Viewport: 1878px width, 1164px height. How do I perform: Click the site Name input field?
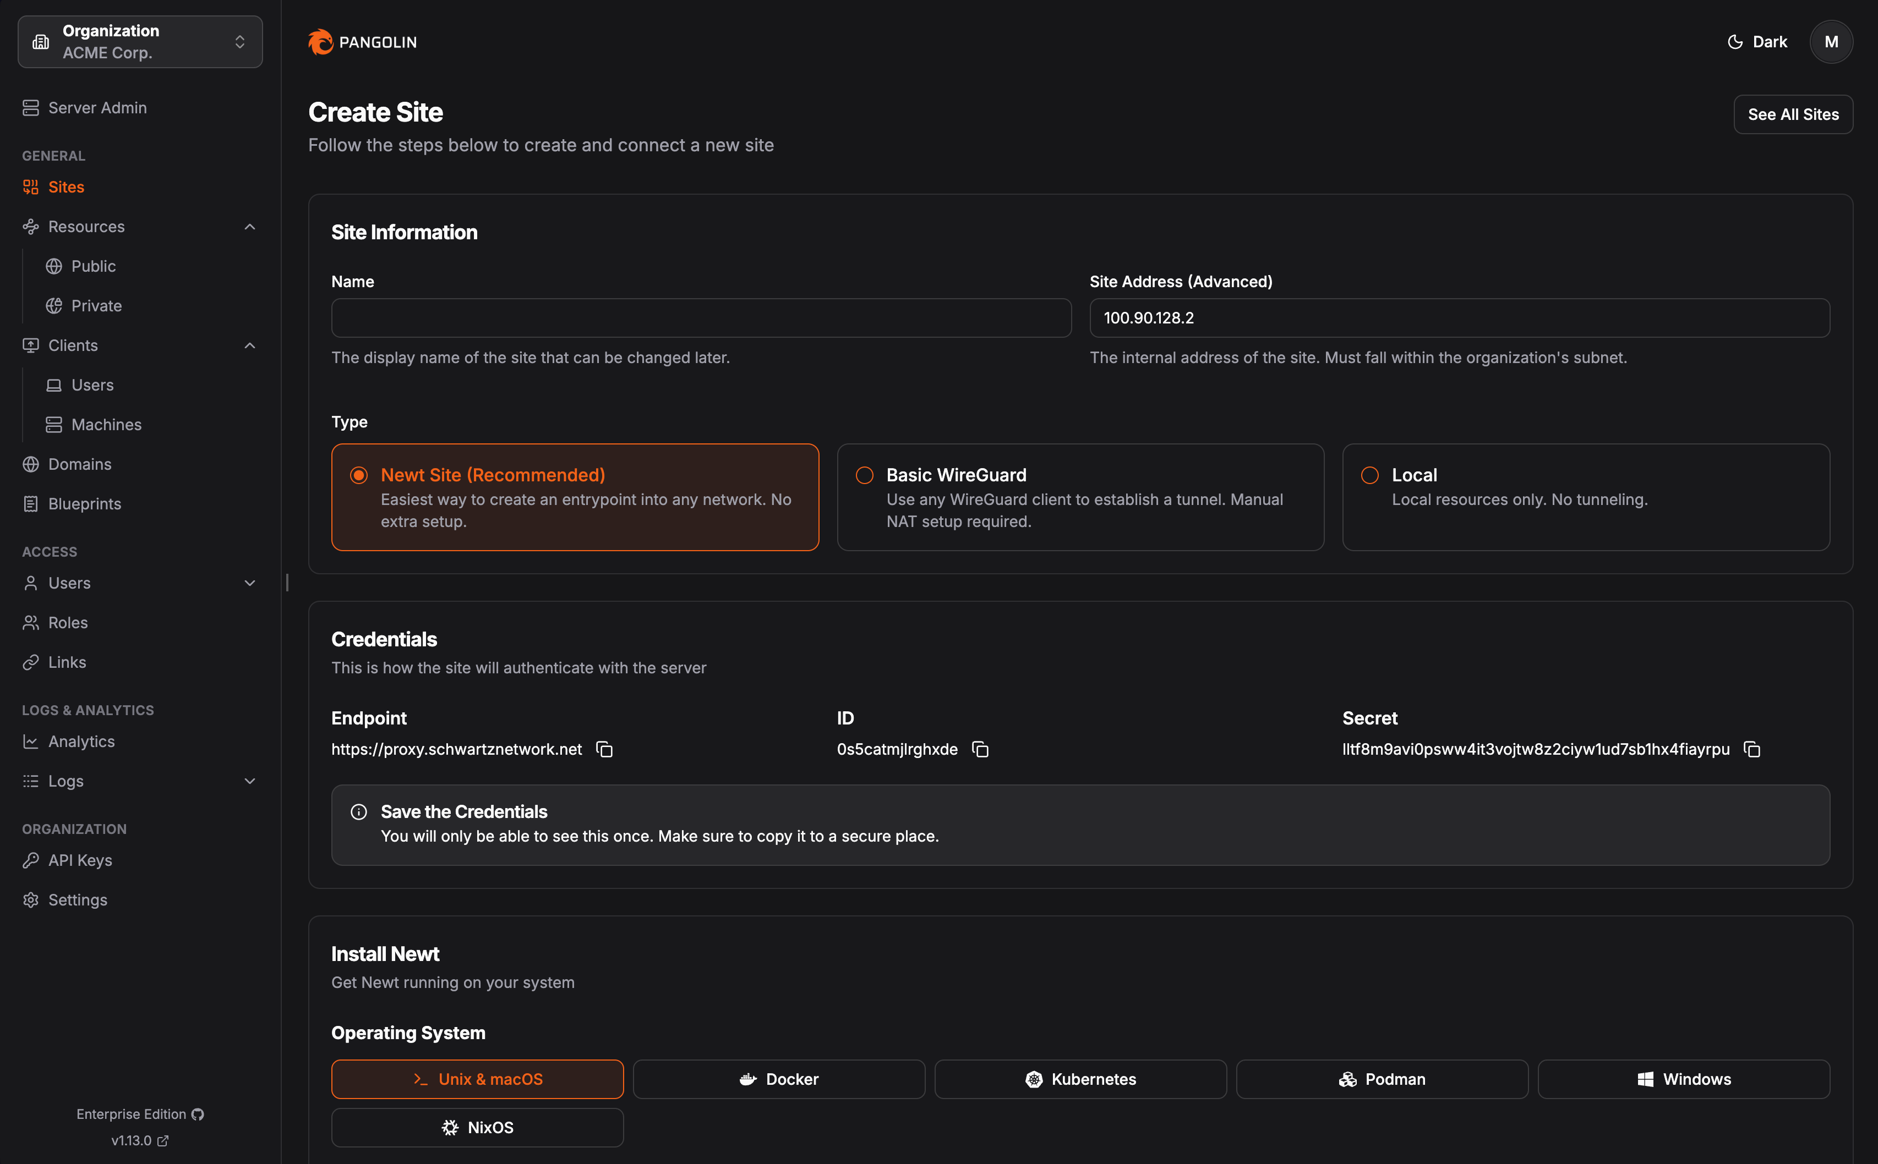(x=701, y=318)
